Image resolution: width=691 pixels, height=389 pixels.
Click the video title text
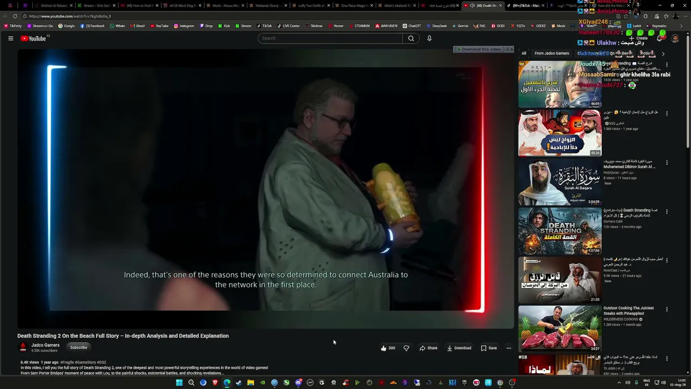(123, 336)
